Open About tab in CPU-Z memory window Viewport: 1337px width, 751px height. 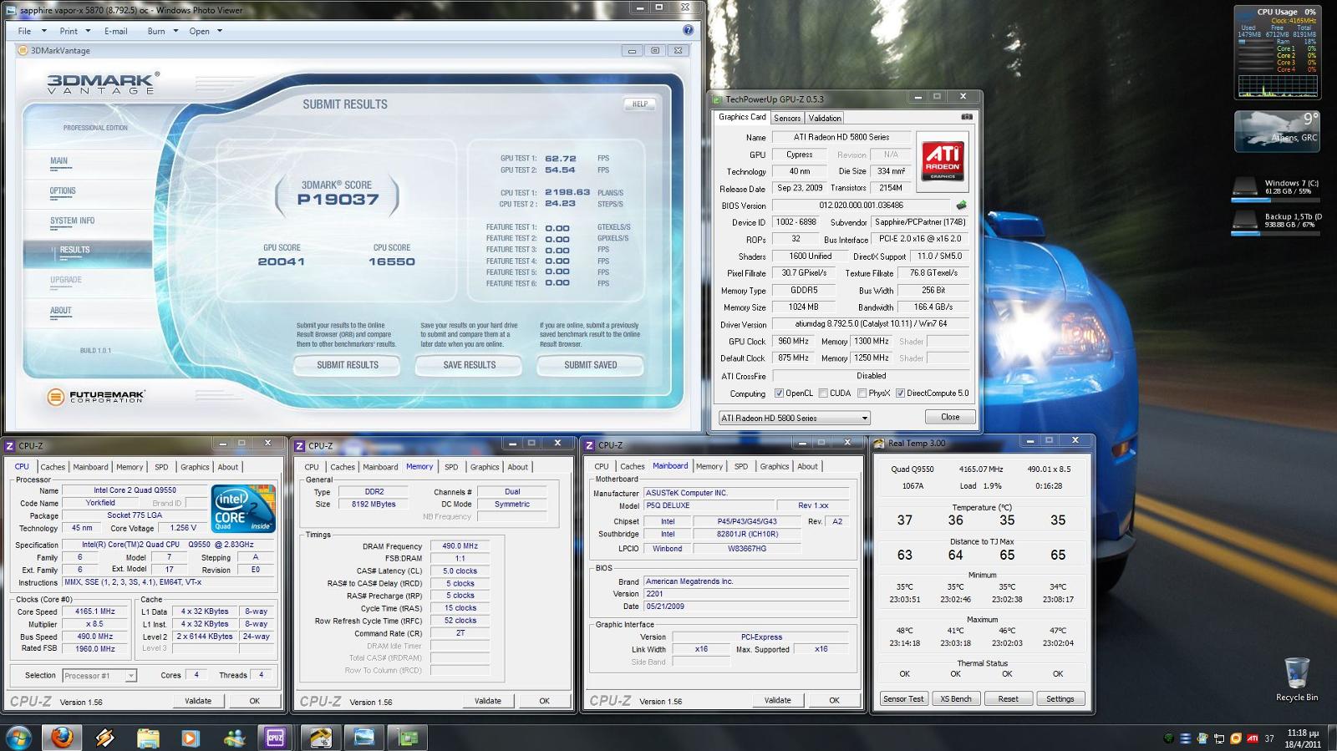click(x=517, y=467)
